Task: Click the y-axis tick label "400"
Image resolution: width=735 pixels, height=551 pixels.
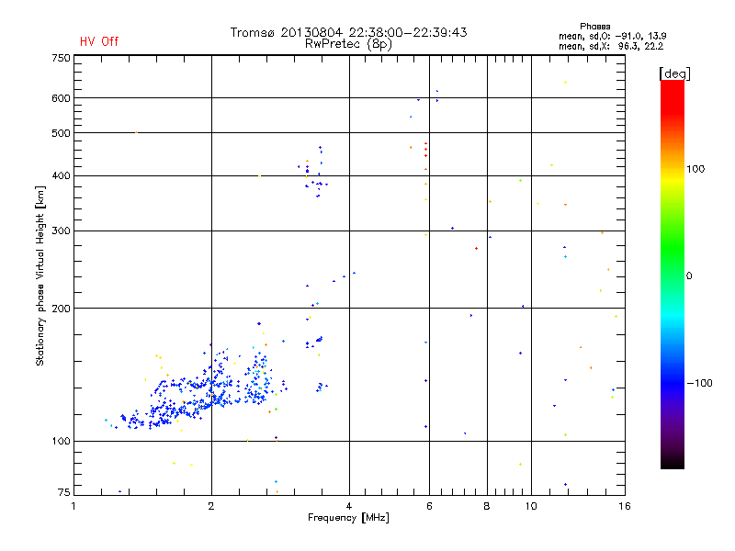Action: pyautogui.click(x=61, y=175)
